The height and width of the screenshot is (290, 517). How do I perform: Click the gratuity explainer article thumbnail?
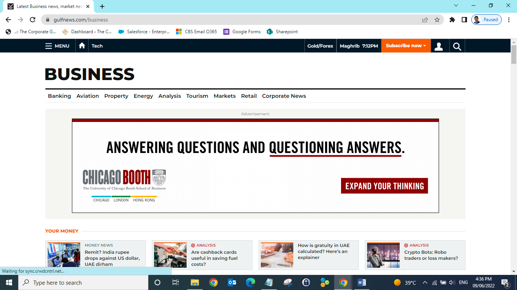click(277, 255)
